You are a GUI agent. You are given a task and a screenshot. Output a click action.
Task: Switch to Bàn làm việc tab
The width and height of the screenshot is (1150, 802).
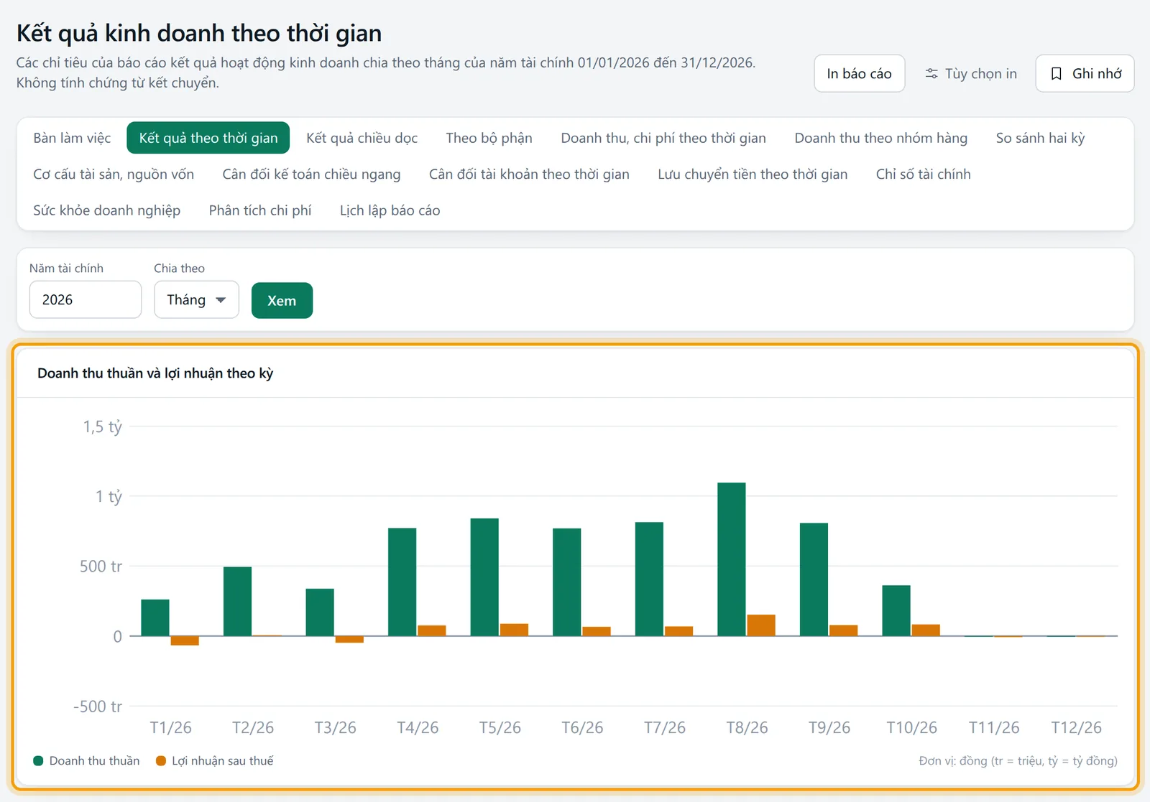click(72, 138)
